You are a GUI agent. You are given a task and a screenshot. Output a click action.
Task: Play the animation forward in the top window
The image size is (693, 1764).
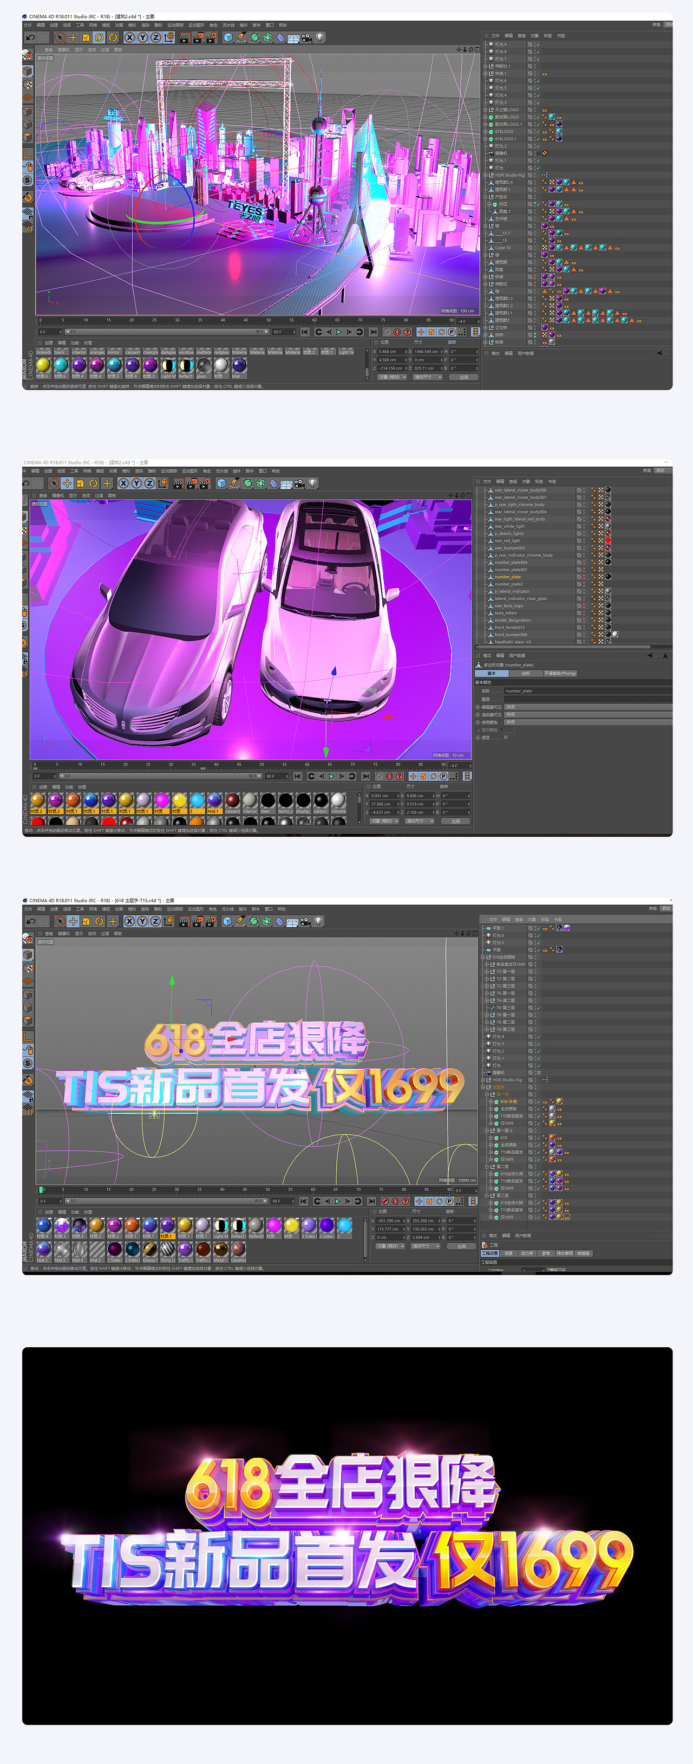click(x=338, y=332)
